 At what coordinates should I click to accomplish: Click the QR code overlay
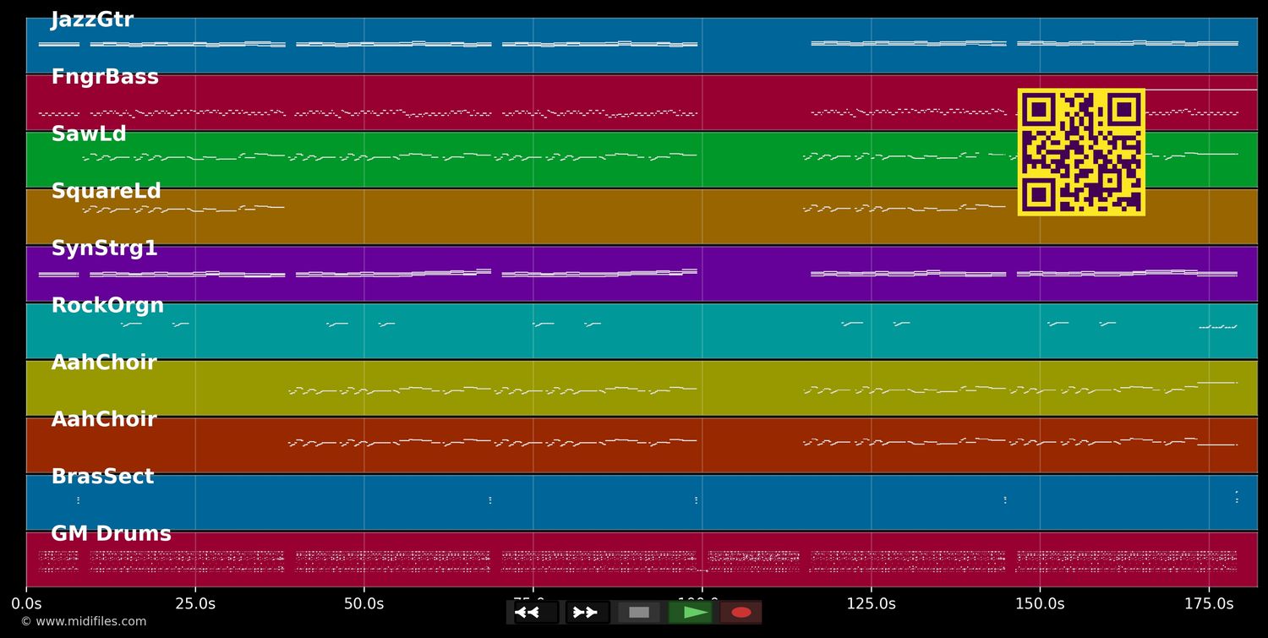1081,152
